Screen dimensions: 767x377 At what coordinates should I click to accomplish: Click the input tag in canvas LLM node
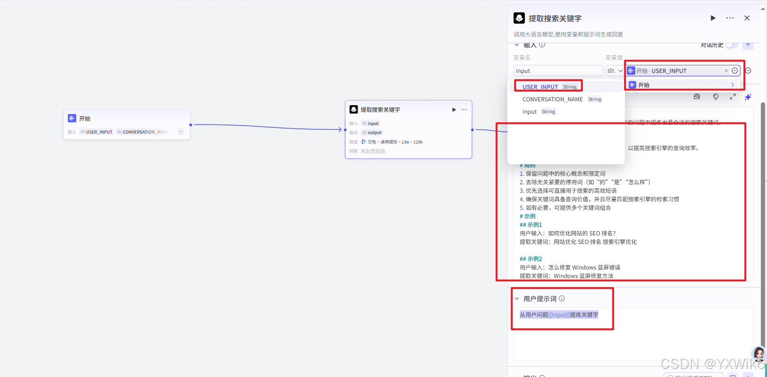pos(370,123)
